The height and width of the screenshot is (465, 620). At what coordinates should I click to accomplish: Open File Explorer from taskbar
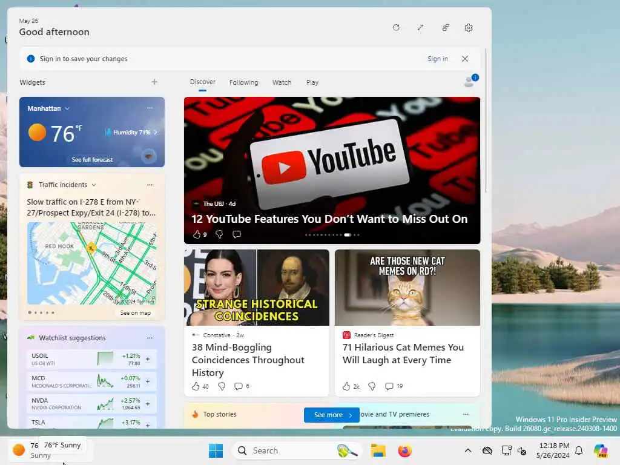tap(378, 450)
